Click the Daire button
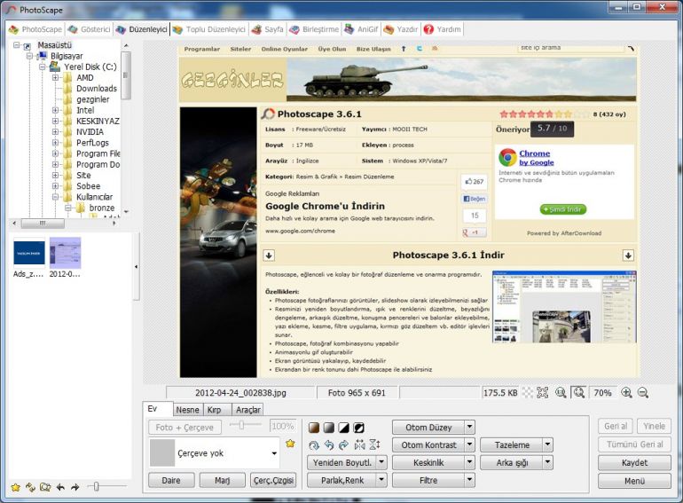Screen dimensions: 683x503 (171, 480)
